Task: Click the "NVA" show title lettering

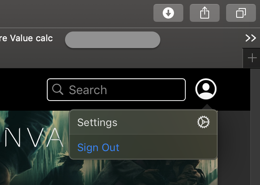Action: 34,138
